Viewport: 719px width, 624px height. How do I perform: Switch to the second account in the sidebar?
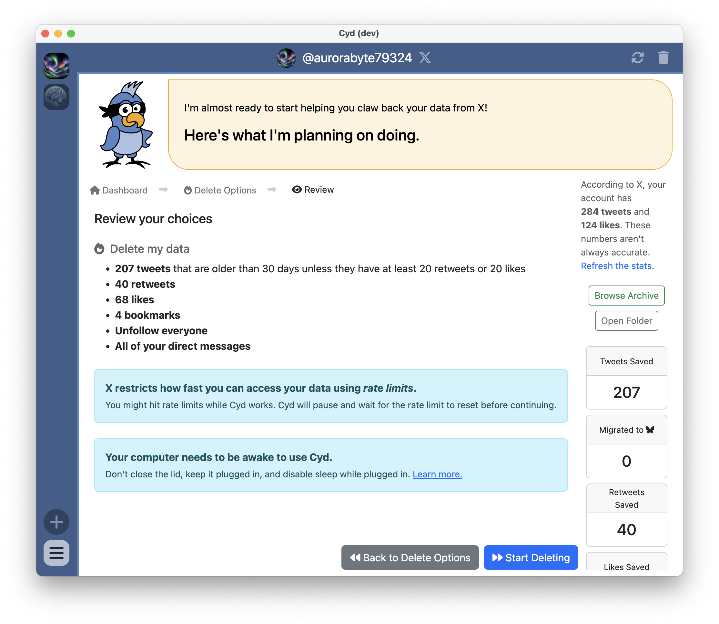click(56, 97)
